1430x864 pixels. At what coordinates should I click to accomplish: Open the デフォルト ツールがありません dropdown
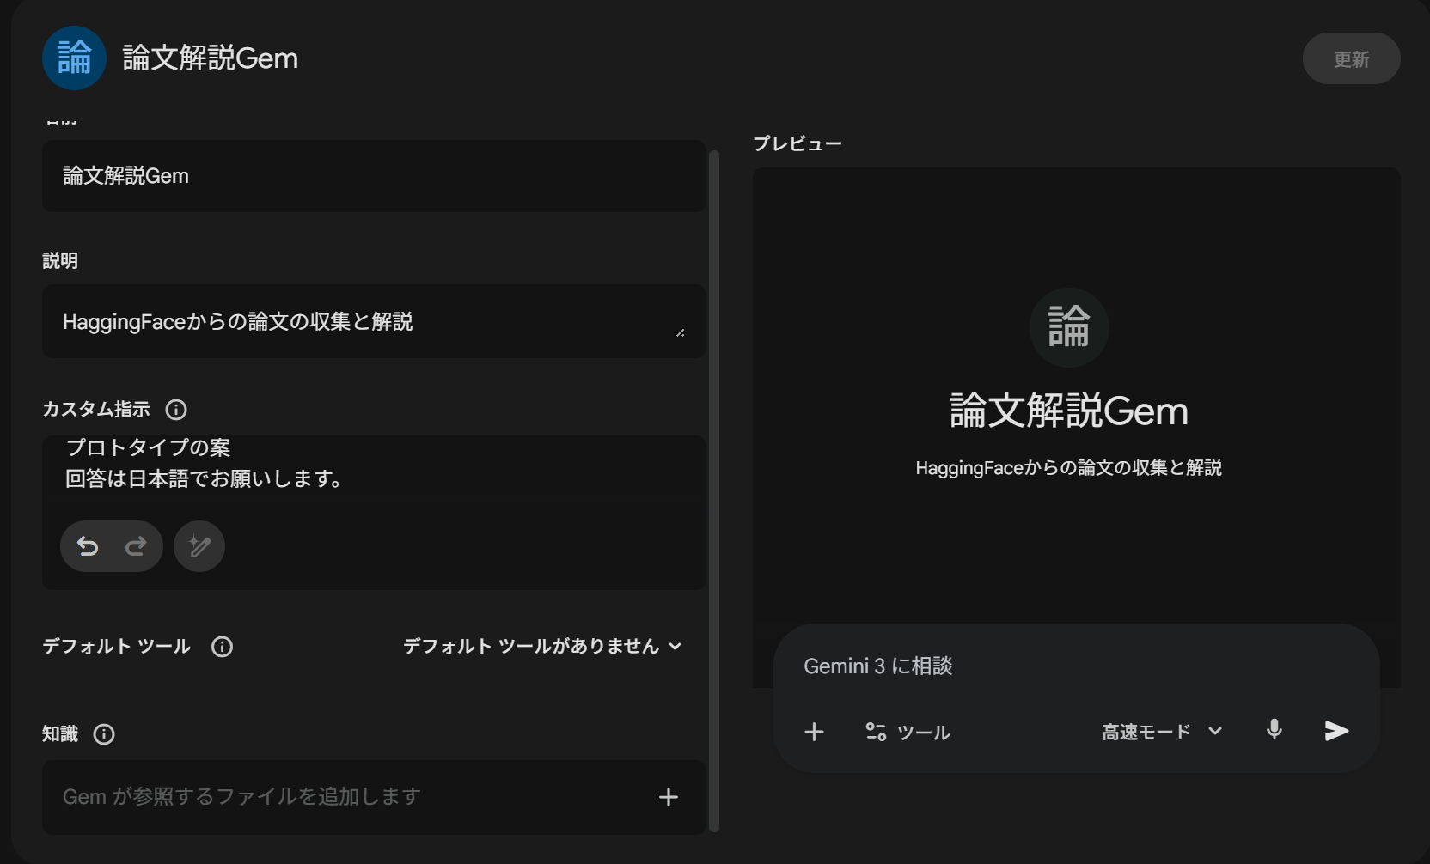click(x=542, y=646)
